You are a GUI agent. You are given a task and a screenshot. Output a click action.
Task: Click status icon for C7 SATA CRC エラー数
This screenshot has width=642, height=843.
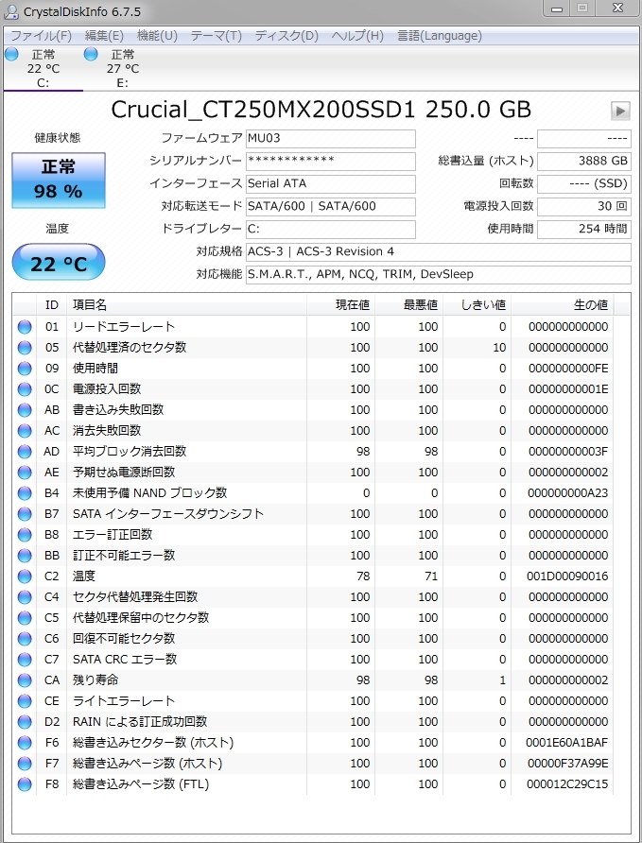[25, 660]
